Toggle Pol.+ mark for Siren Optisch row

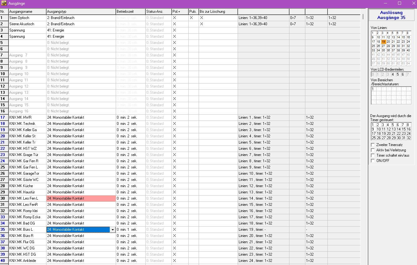[x=174, y=18]
